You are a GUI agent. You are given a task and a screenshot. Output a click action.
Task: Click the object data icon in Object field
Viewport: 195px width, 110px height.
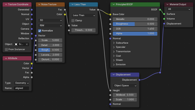click(x=16, y=44)
